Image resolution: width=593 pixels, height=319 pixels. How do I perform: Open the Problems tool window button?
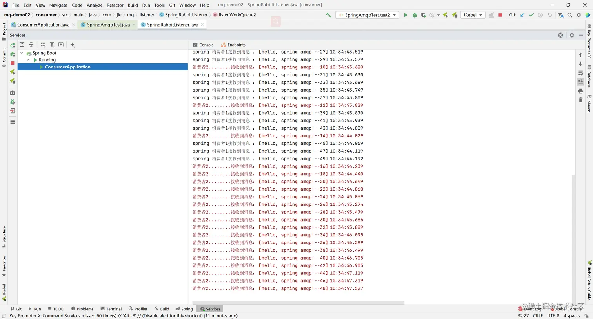coord(82,309)
